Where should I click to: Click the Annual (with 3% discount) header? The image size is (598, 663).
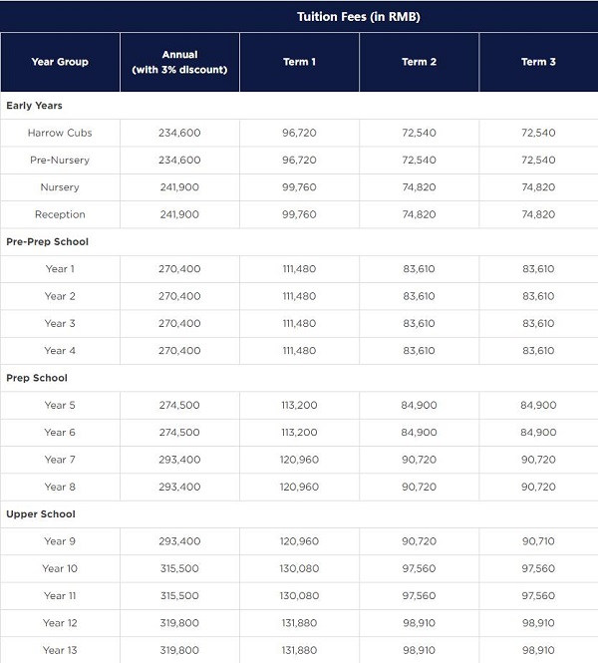pos(179,62)
